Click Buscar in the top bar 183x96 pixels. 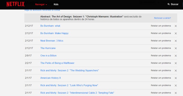[x=175, y=4]
